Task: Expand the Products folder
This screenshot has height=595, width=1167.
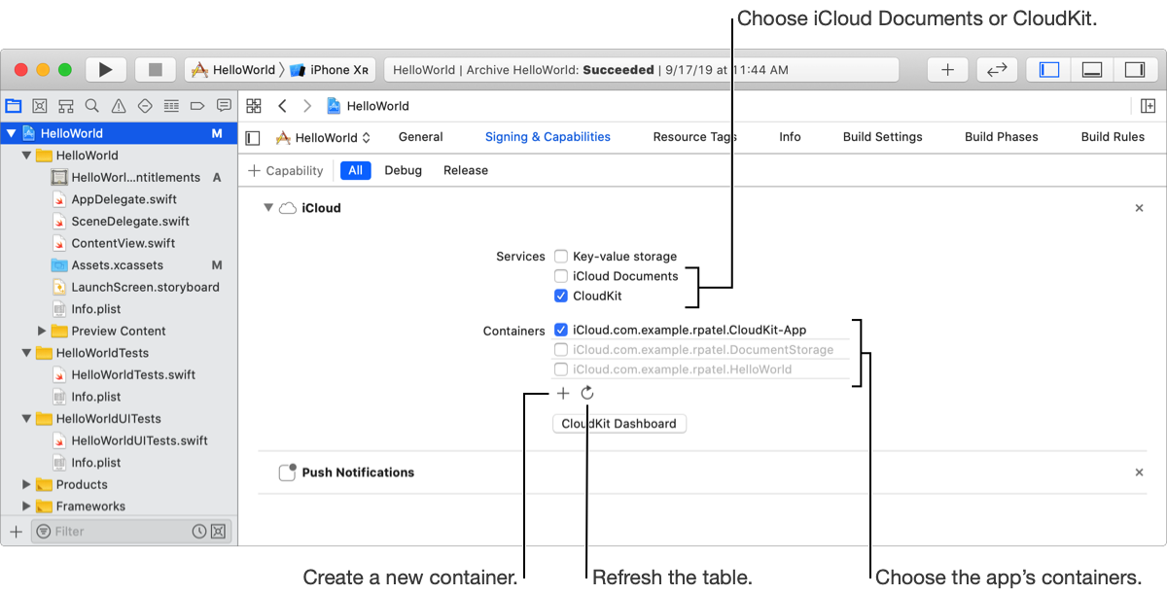Action: 27,484
